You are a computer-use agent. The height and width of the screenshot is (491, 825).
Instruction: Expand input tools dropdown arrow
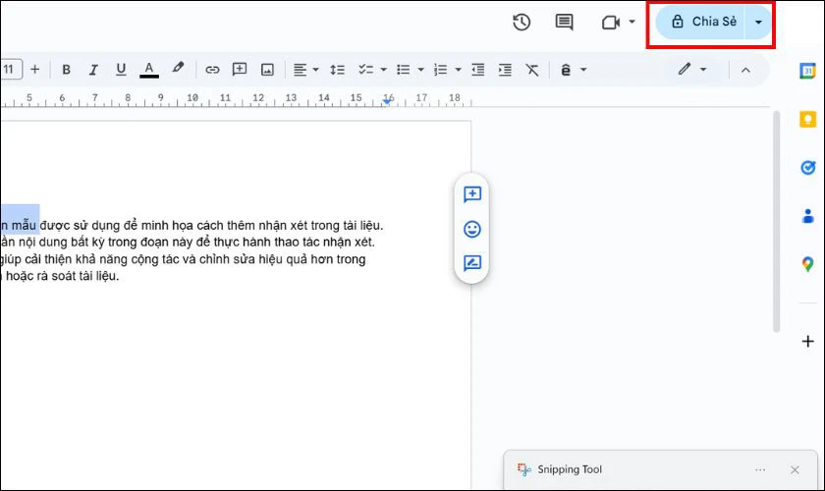[x=583, y=70]
